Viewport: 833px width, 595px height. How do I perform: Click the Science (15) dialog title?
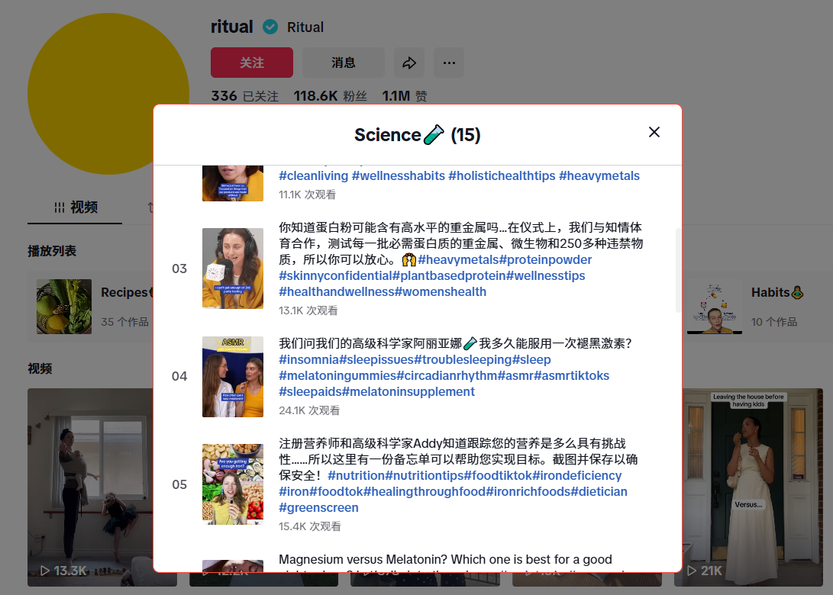point(417,135)
